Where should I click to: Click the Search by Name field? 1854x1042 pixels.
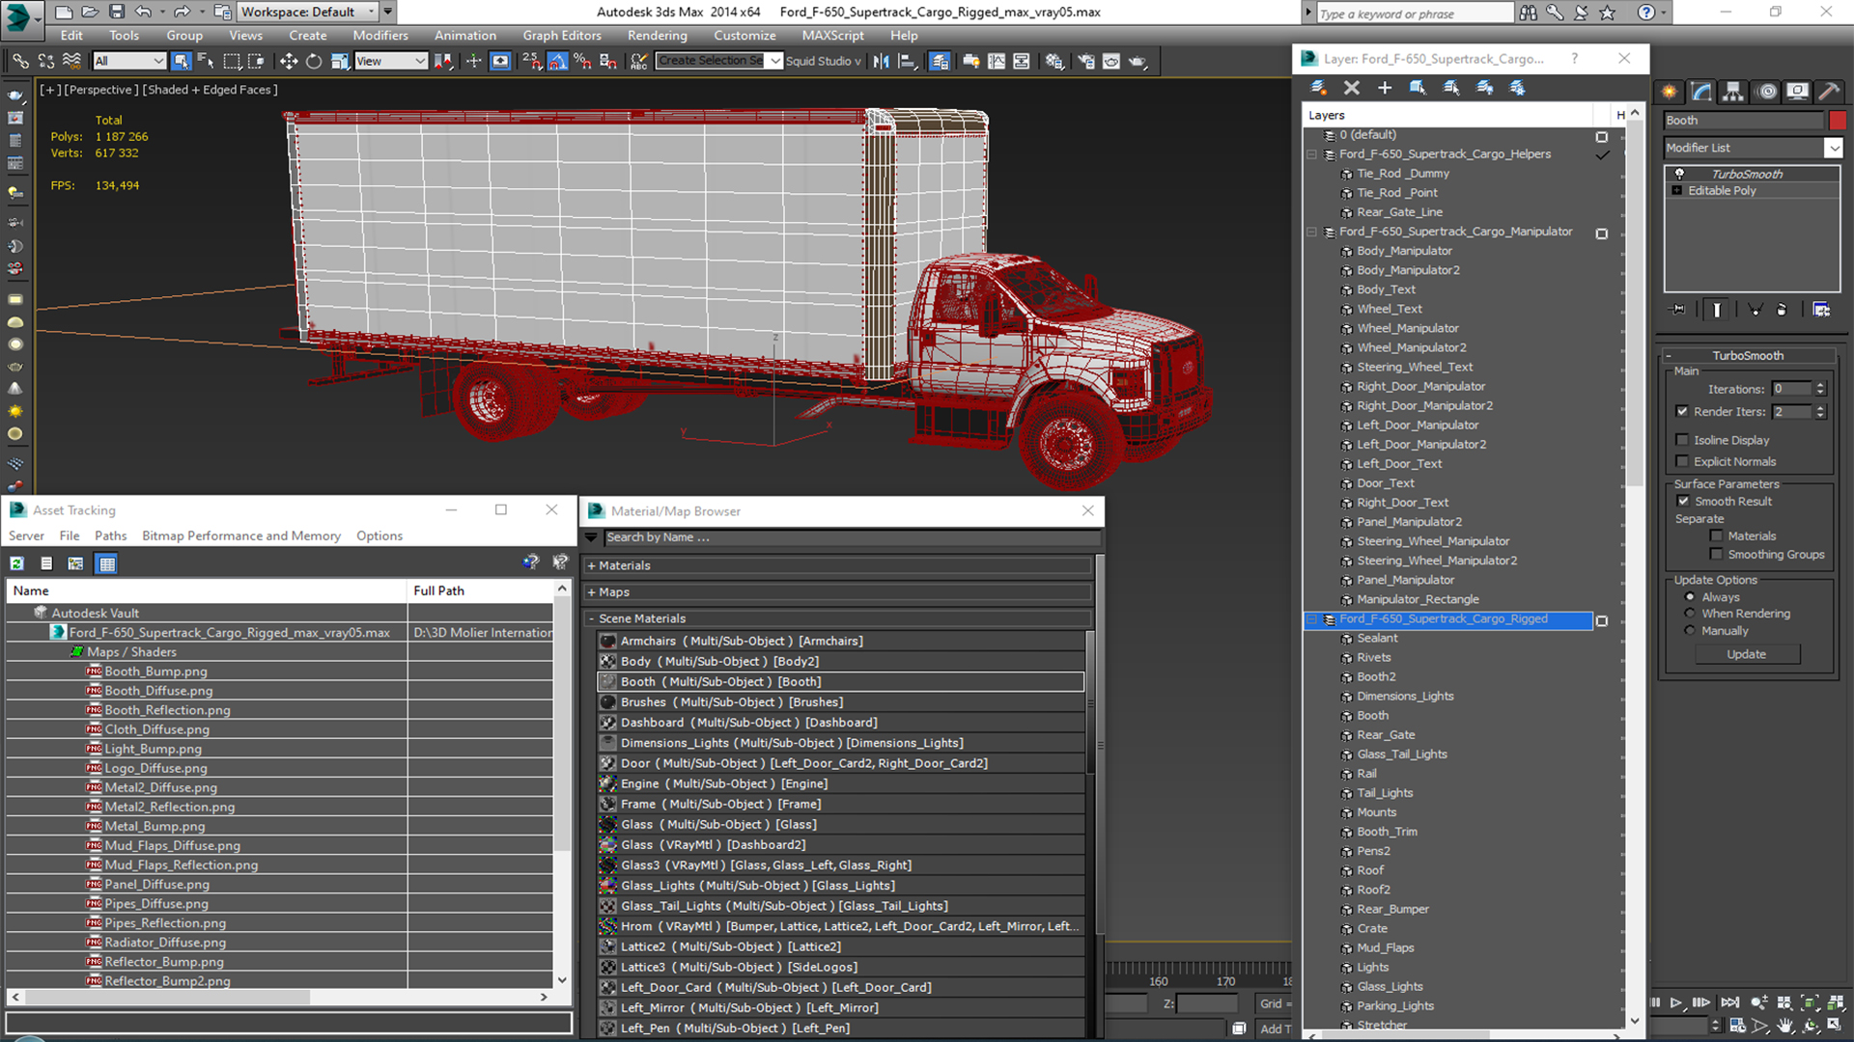coord(853,537)
